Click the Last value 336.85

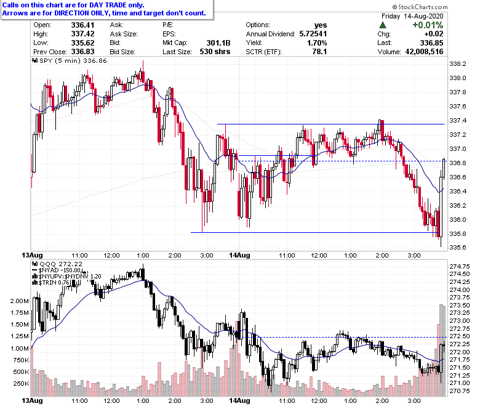point(431,43)
